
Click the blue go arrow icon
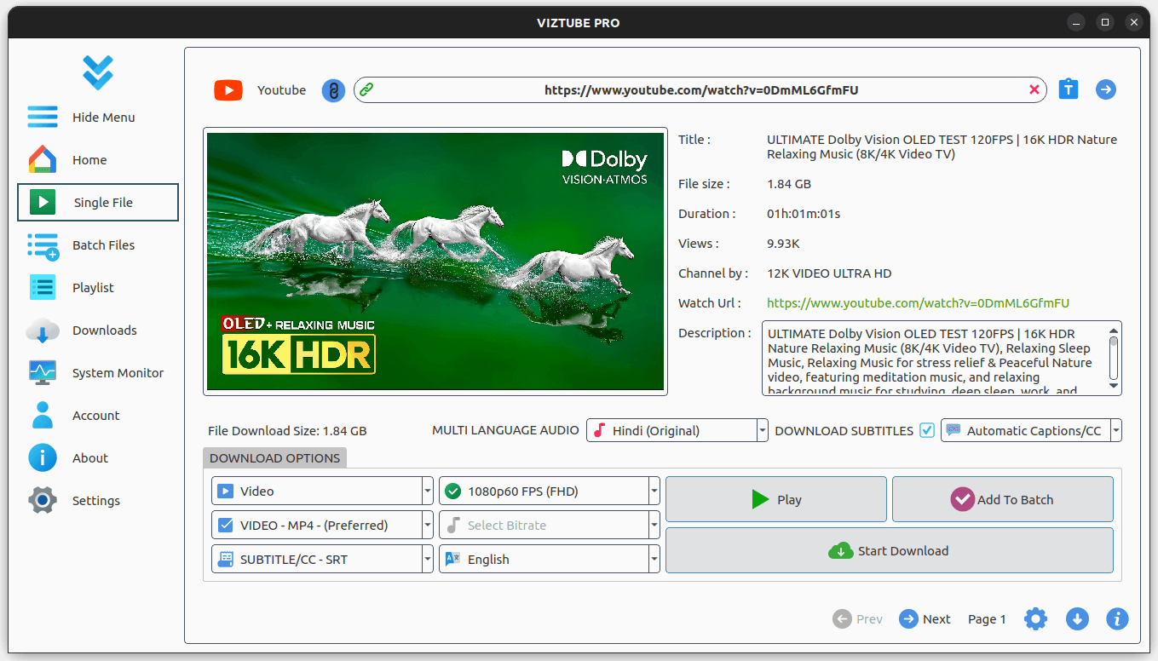pos(1106,89)
